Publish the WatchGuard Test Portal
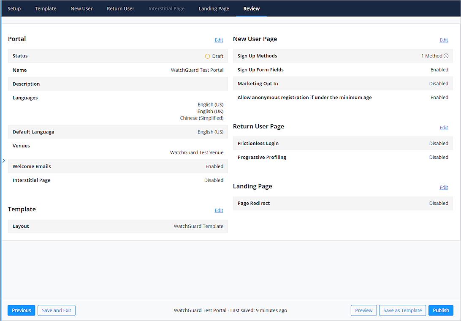This screenshot has height=321, width=461. pyautogui.click(x=441, y=310)
